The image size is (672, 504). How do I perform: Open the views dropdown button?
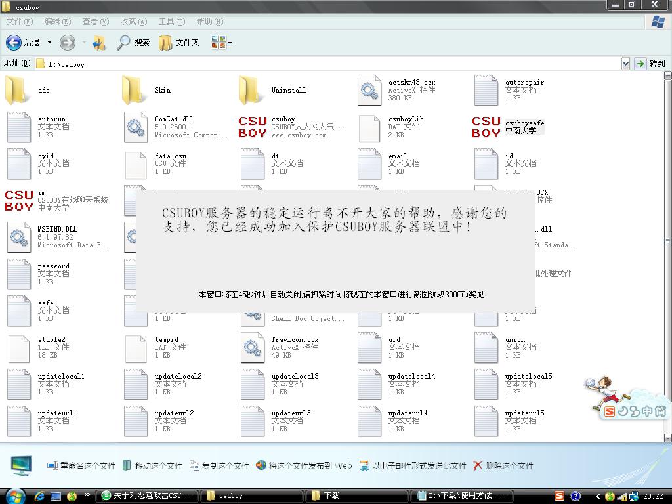pyautogui.click(x=221, y=43)
